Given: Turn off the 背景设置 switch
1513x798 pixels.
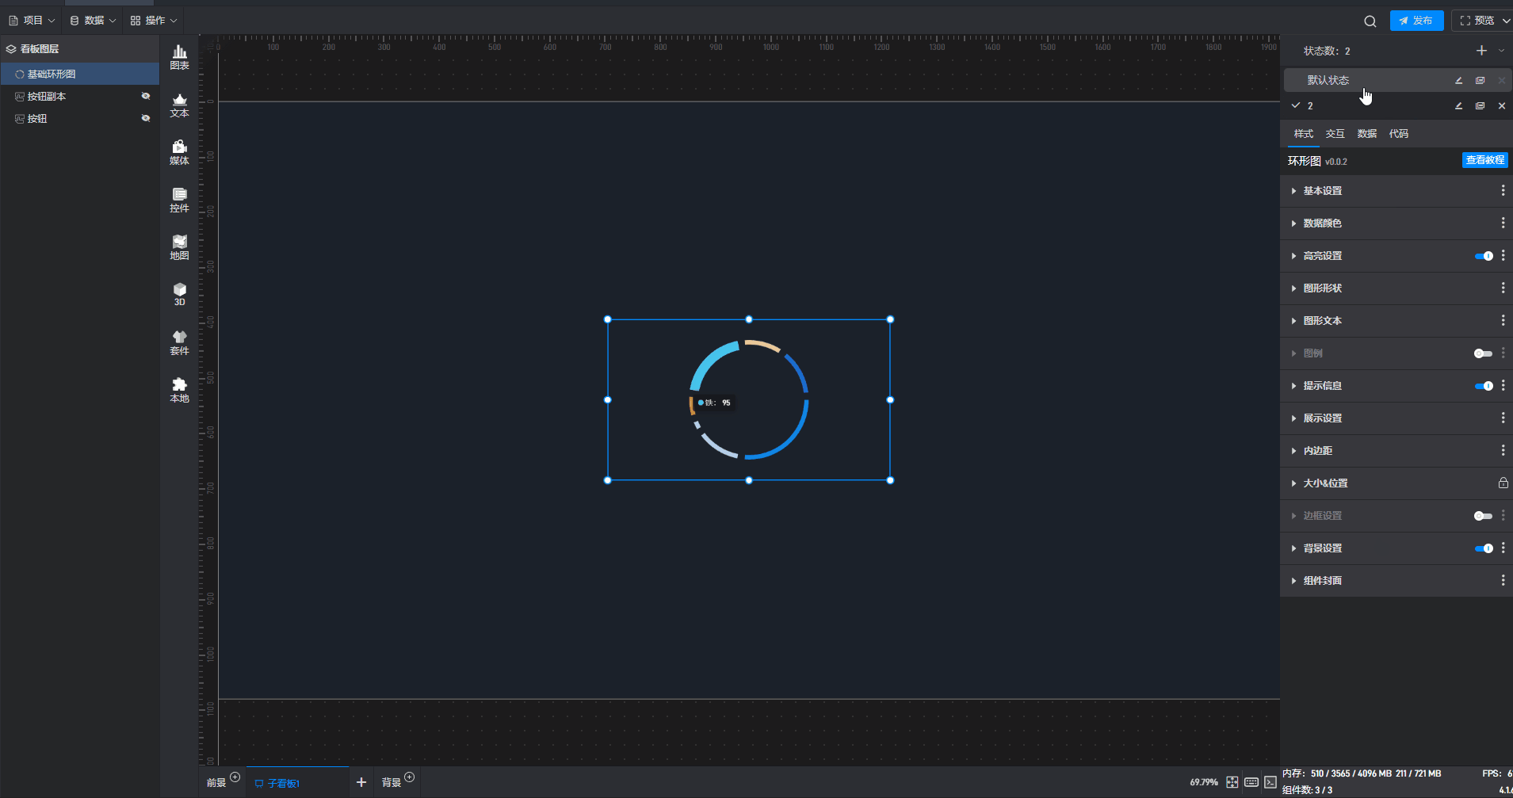Looking at the screenshot, I should [1483, 548].
